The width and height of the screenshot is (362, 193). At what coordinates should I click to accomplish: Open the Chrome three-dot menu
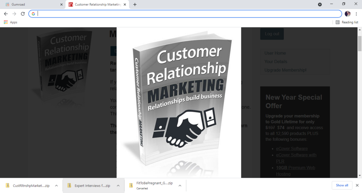click(356, 14)
